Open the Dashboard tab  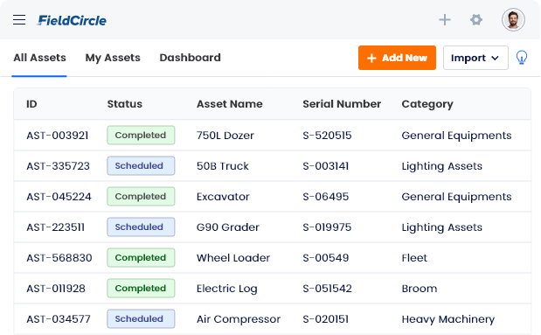pos(191,58)
